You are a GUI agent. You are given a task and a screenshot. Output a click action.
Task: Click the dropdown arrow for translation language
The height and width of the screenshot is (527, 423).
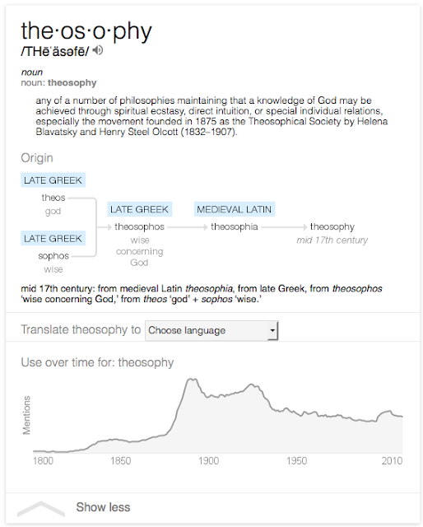[x=272, y=330]
